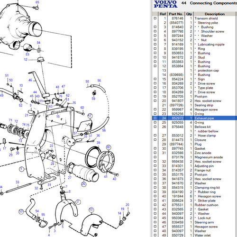Click callout 33 above the adjusting pin
Image resolution: width=237 pixels, height=237 pixels.
click(18, 182)
